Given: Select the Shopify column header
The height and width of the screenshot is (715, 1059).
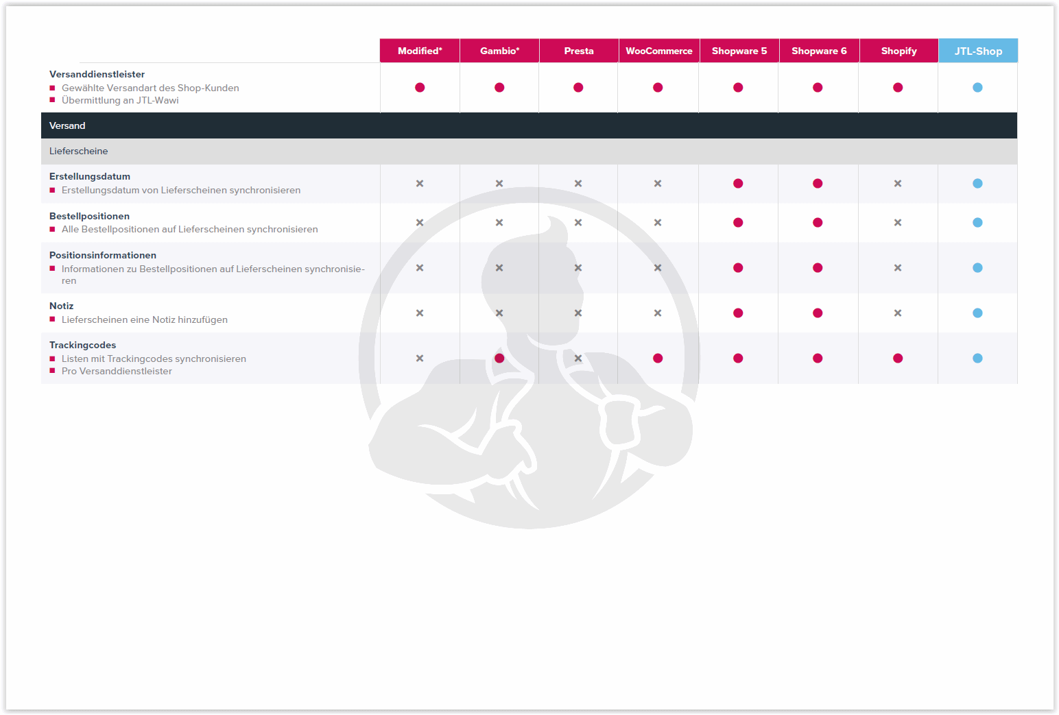Looking at the screenshot, I should 899,51.
